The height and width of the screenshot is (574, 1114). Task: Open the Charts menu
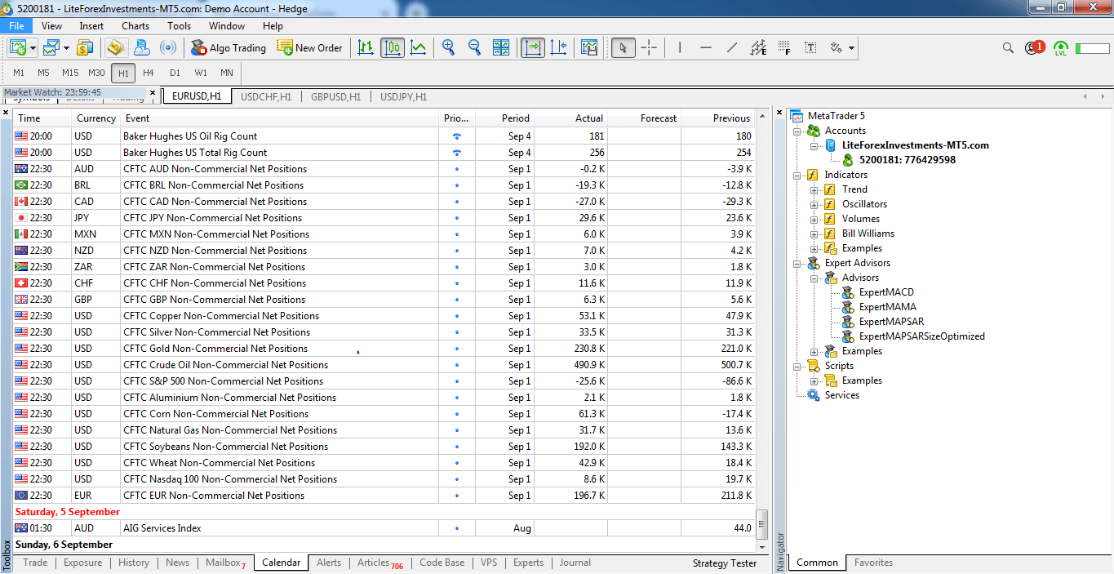click(135, 26)
